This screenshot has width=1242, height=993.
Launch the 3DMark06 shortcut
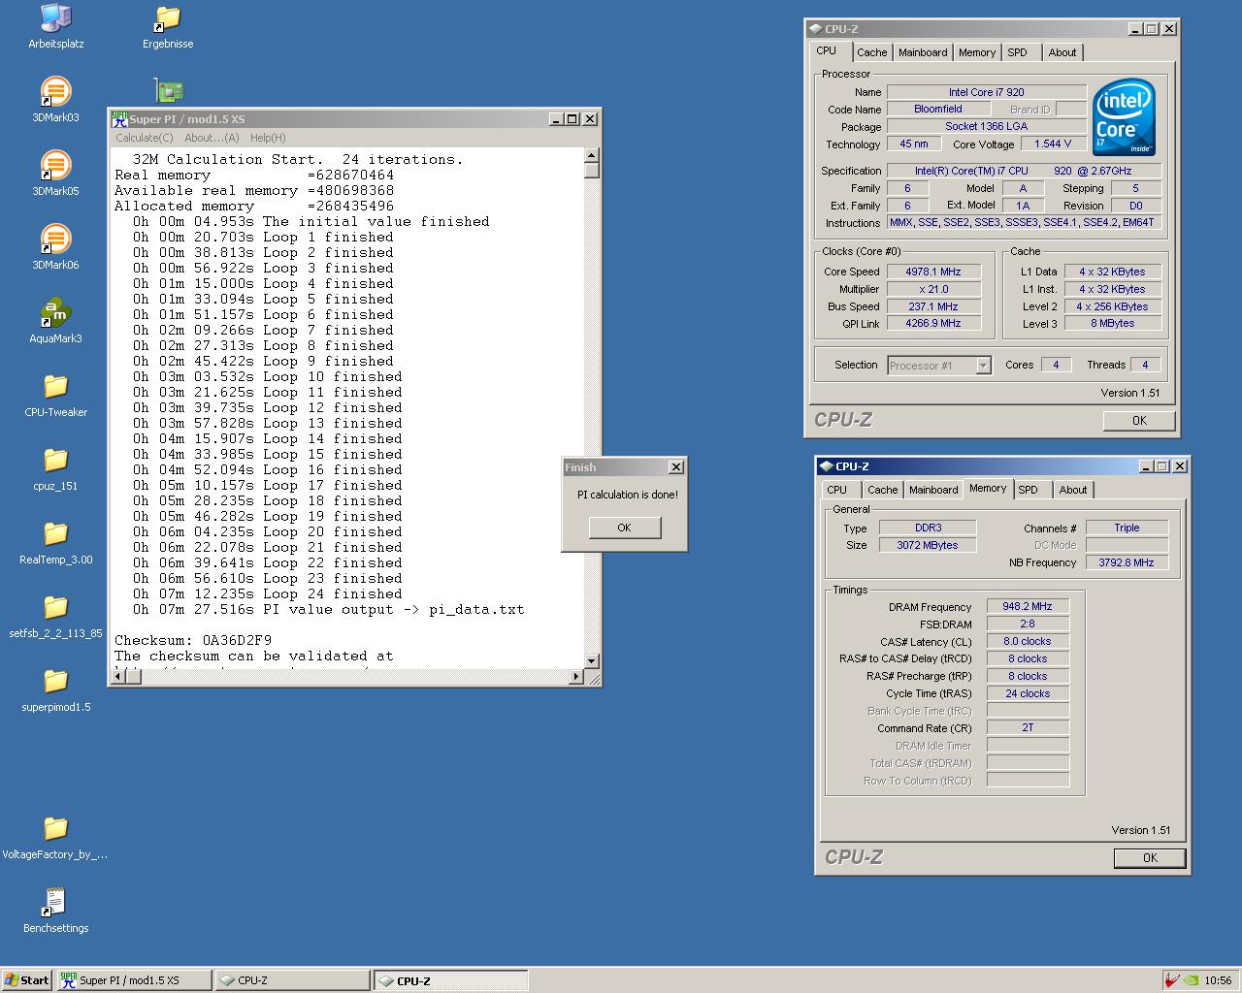[x=56, y=247]
